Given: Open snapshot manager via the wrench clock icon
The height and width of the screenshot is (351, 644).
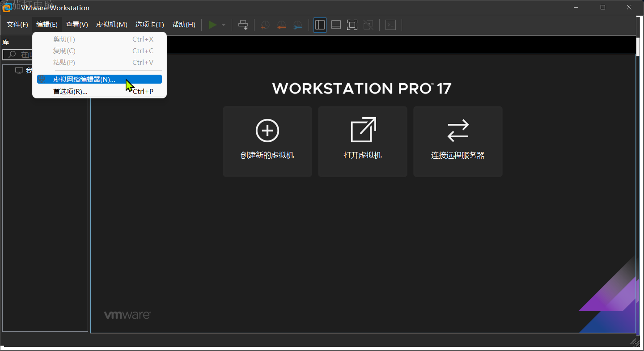Looking at the screenshot, I should [297, 25].
